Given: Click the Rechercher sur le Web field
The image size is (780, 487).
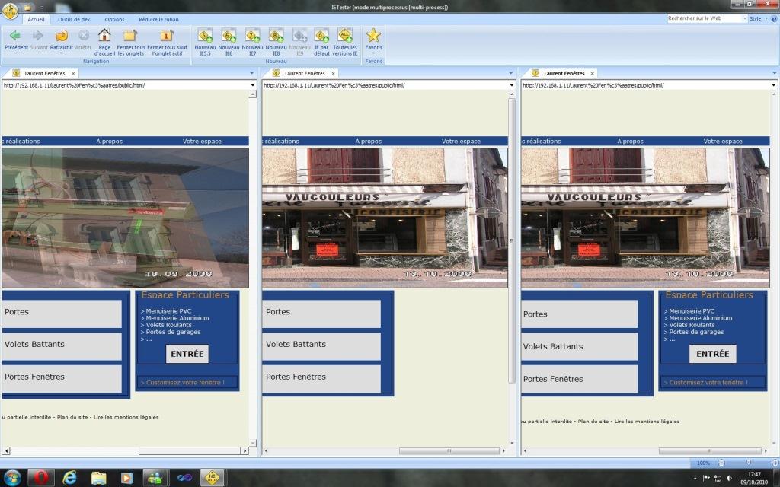Looking at the screenshot, I should [705, 18].
